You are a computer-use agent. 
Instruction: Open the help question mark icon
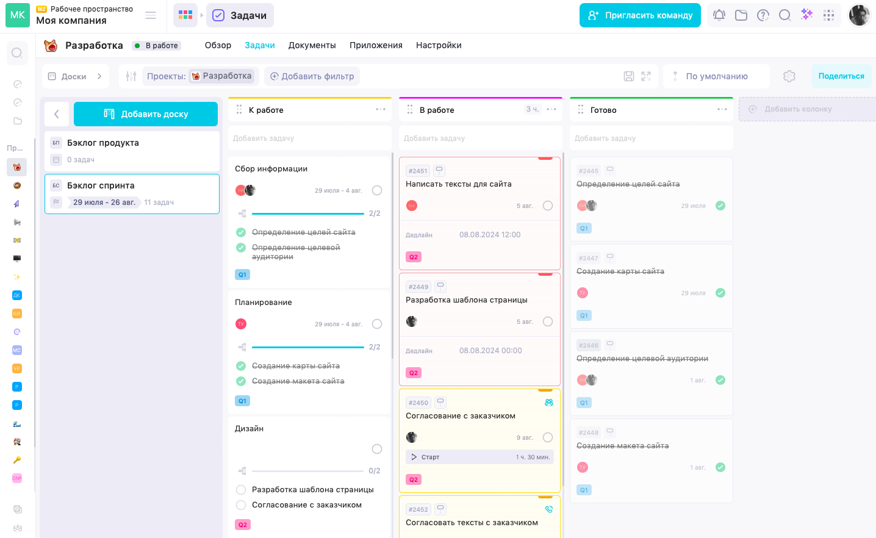coord(763,15)
